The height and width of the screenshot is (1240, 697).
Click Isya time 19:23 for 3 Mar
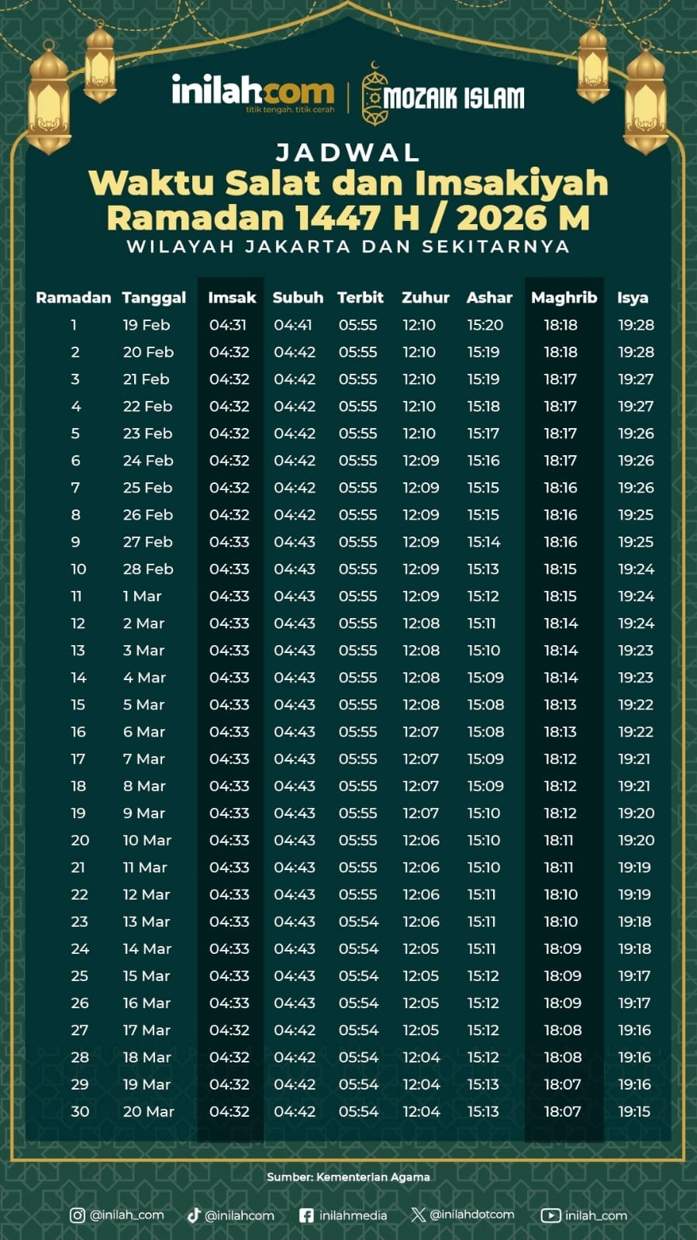tap(636, 651)
